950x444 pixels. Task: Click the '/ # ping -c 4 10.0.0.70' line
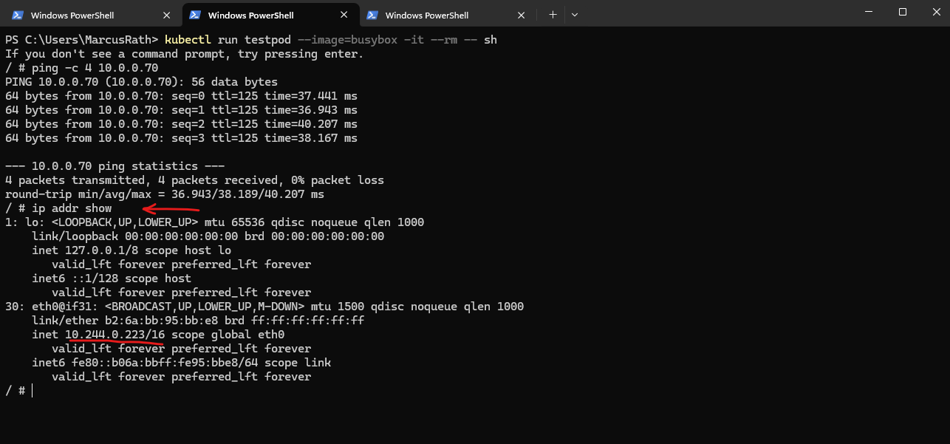82,68
